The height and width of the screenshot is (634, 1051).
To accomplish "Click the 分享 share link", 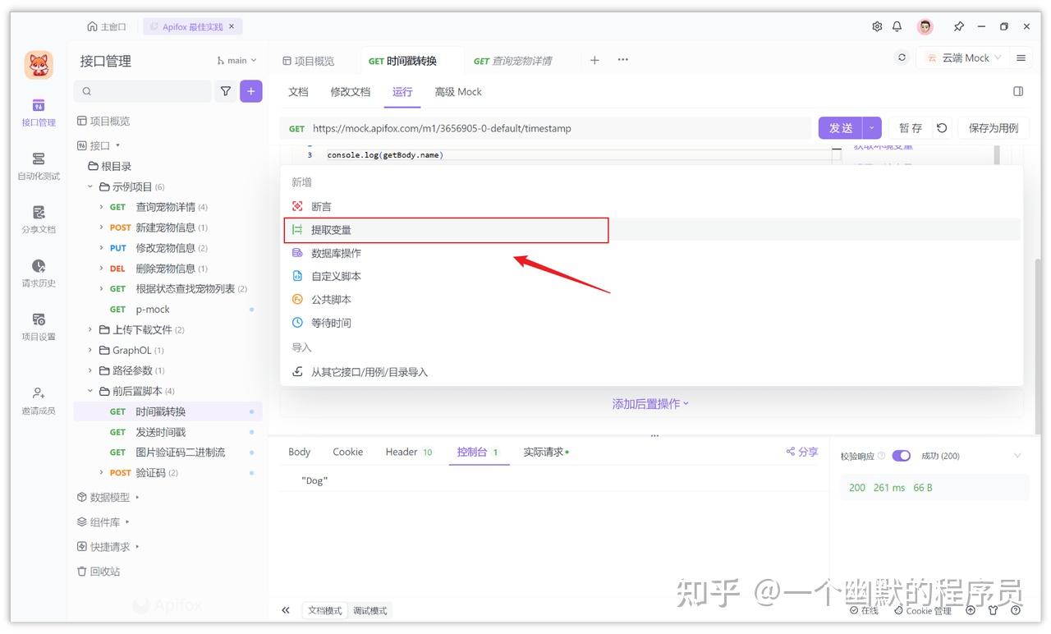I will coord(802,452).
